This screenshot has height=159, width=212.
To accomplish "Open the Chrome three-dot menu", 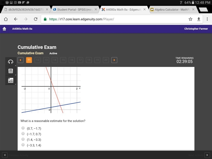I will (x=207, y=19).
